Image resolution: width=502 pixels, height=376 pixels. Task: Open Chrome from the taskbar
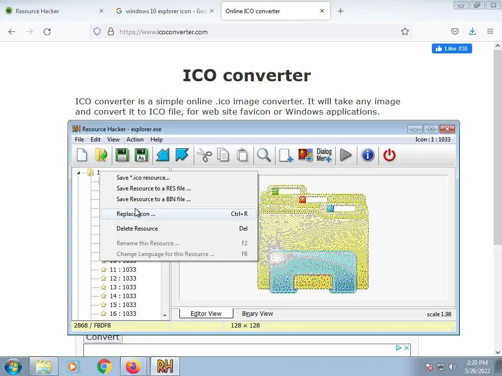coord(104,366)
